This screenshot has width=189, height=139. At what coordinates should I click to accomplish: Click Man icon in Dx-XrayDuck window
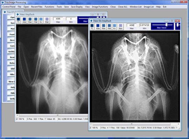click(120, 27)
